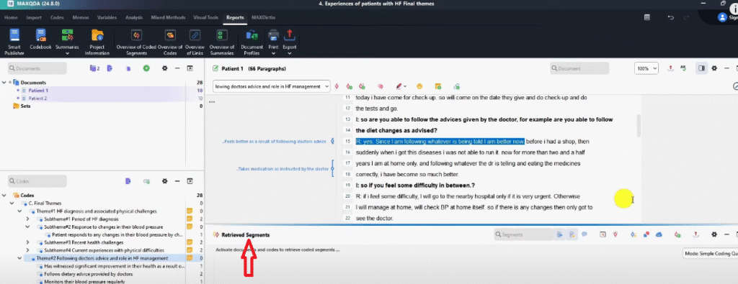Click the 'Takes medication as instructed' code label
This screenshot has width=738, height=284.
tap(283, 169)
